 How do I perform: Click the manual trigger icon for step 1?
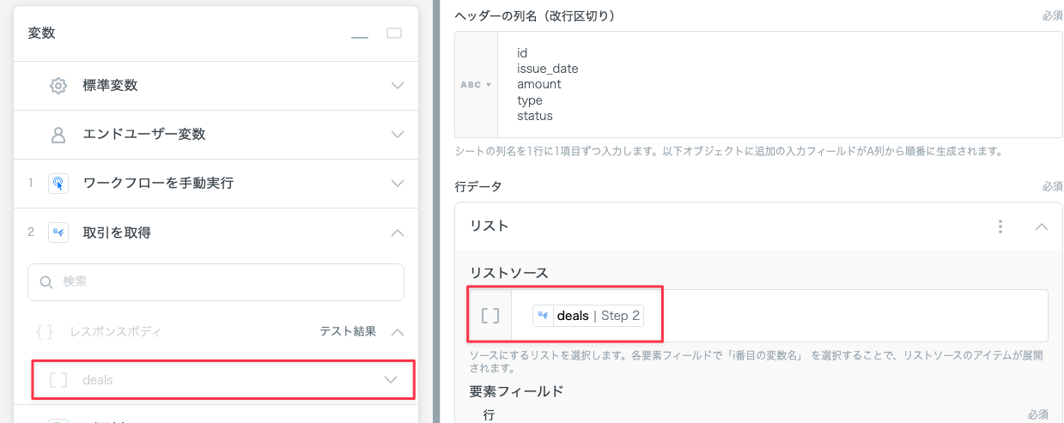point(58,183)
